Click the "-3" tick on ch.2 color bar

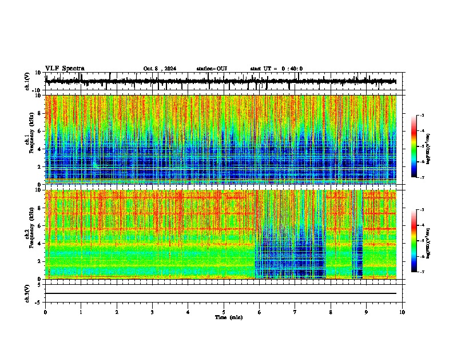pos(422,210)
